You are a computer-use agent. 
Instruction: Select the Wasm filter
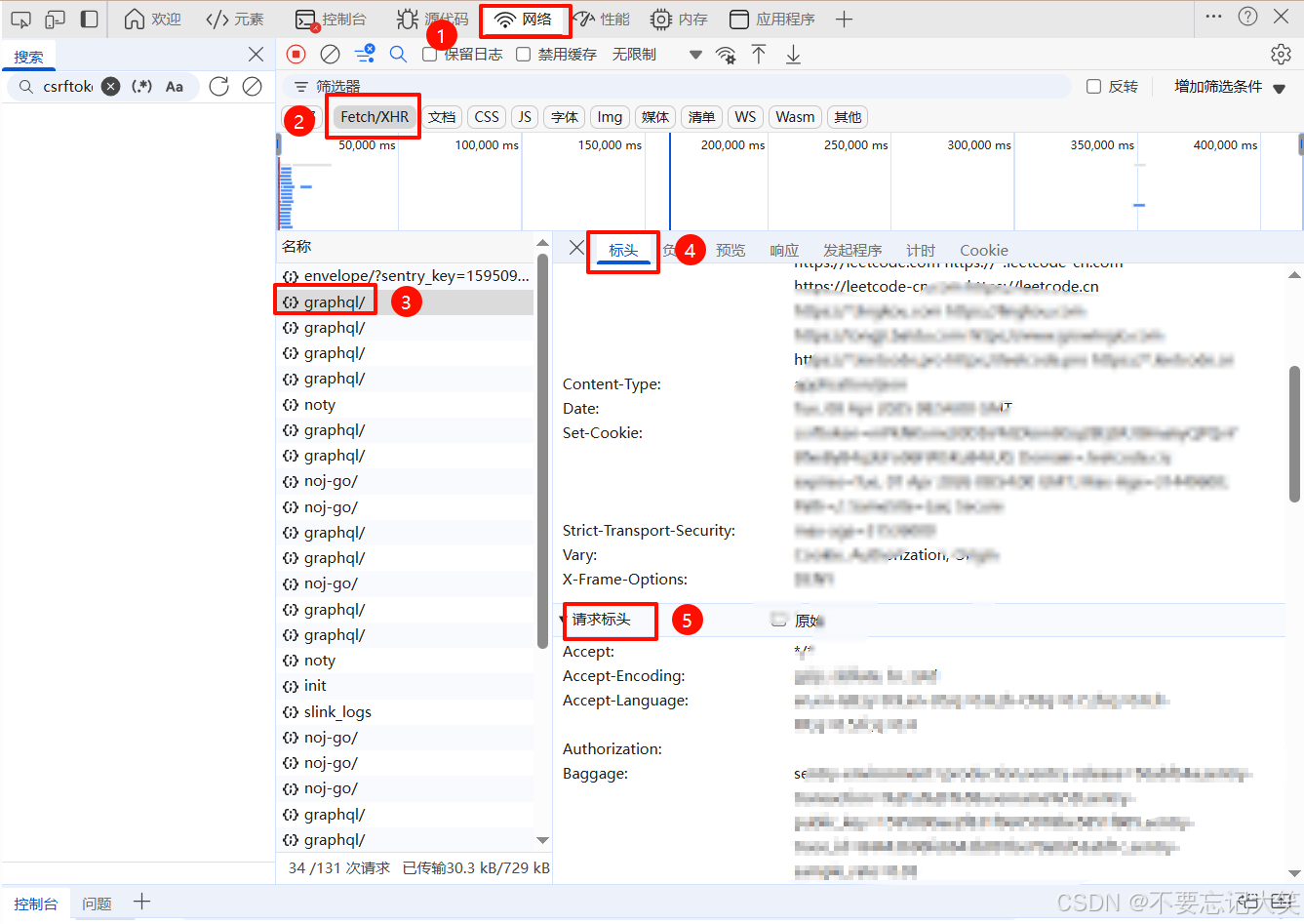click(x=795, y=116)
